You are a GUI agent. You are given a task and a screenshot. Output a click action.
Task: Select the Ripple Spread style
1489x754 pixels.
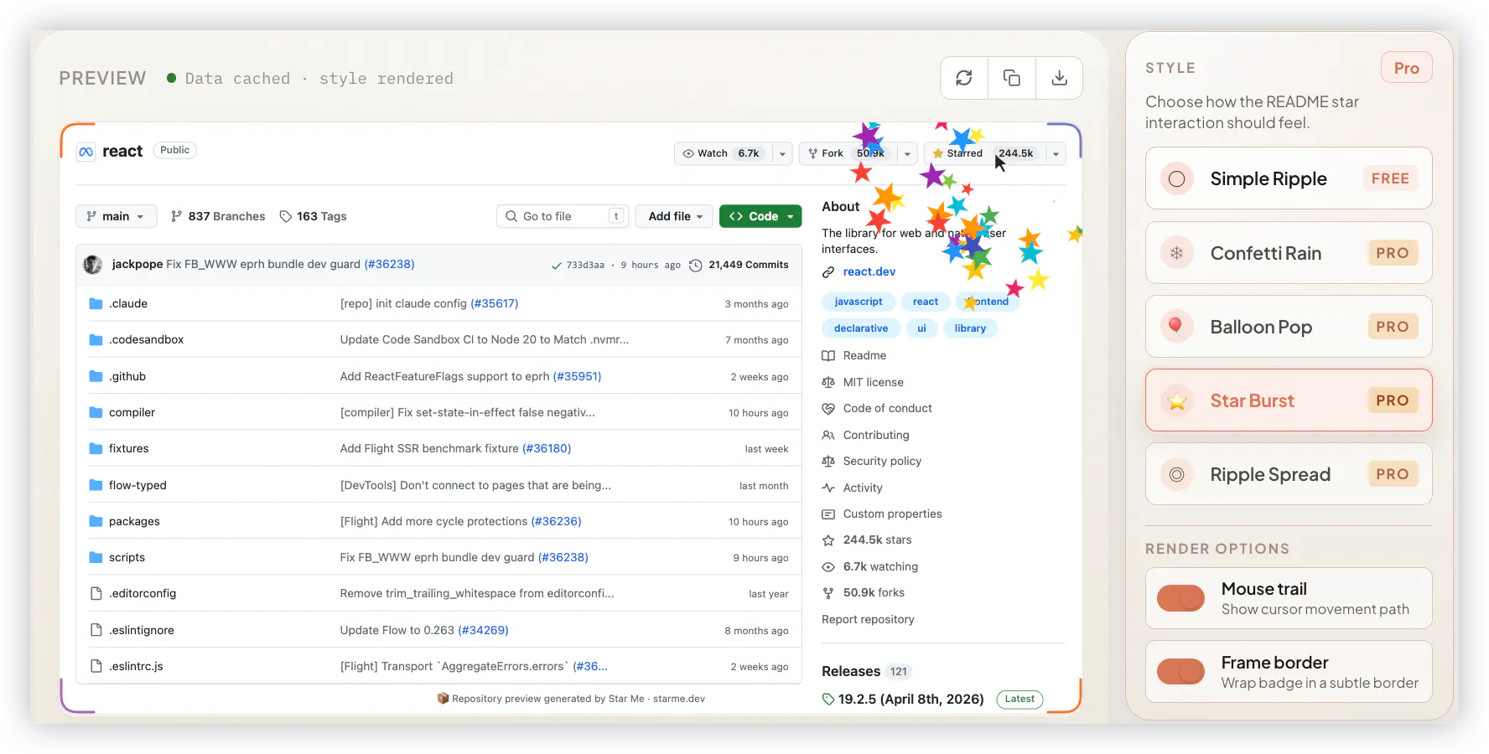pos(1289,474)
